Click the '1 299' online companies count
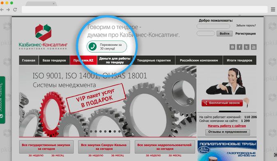 245,121
